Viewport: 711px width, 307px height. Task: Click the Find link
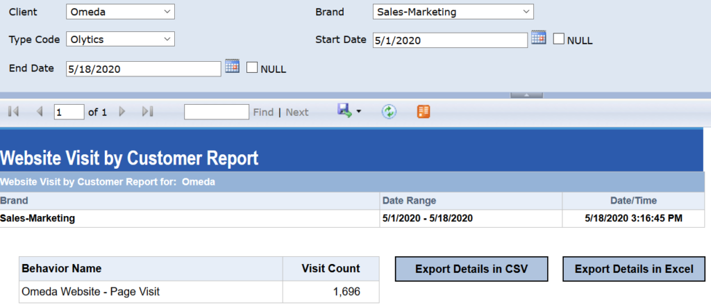[263, 112]
